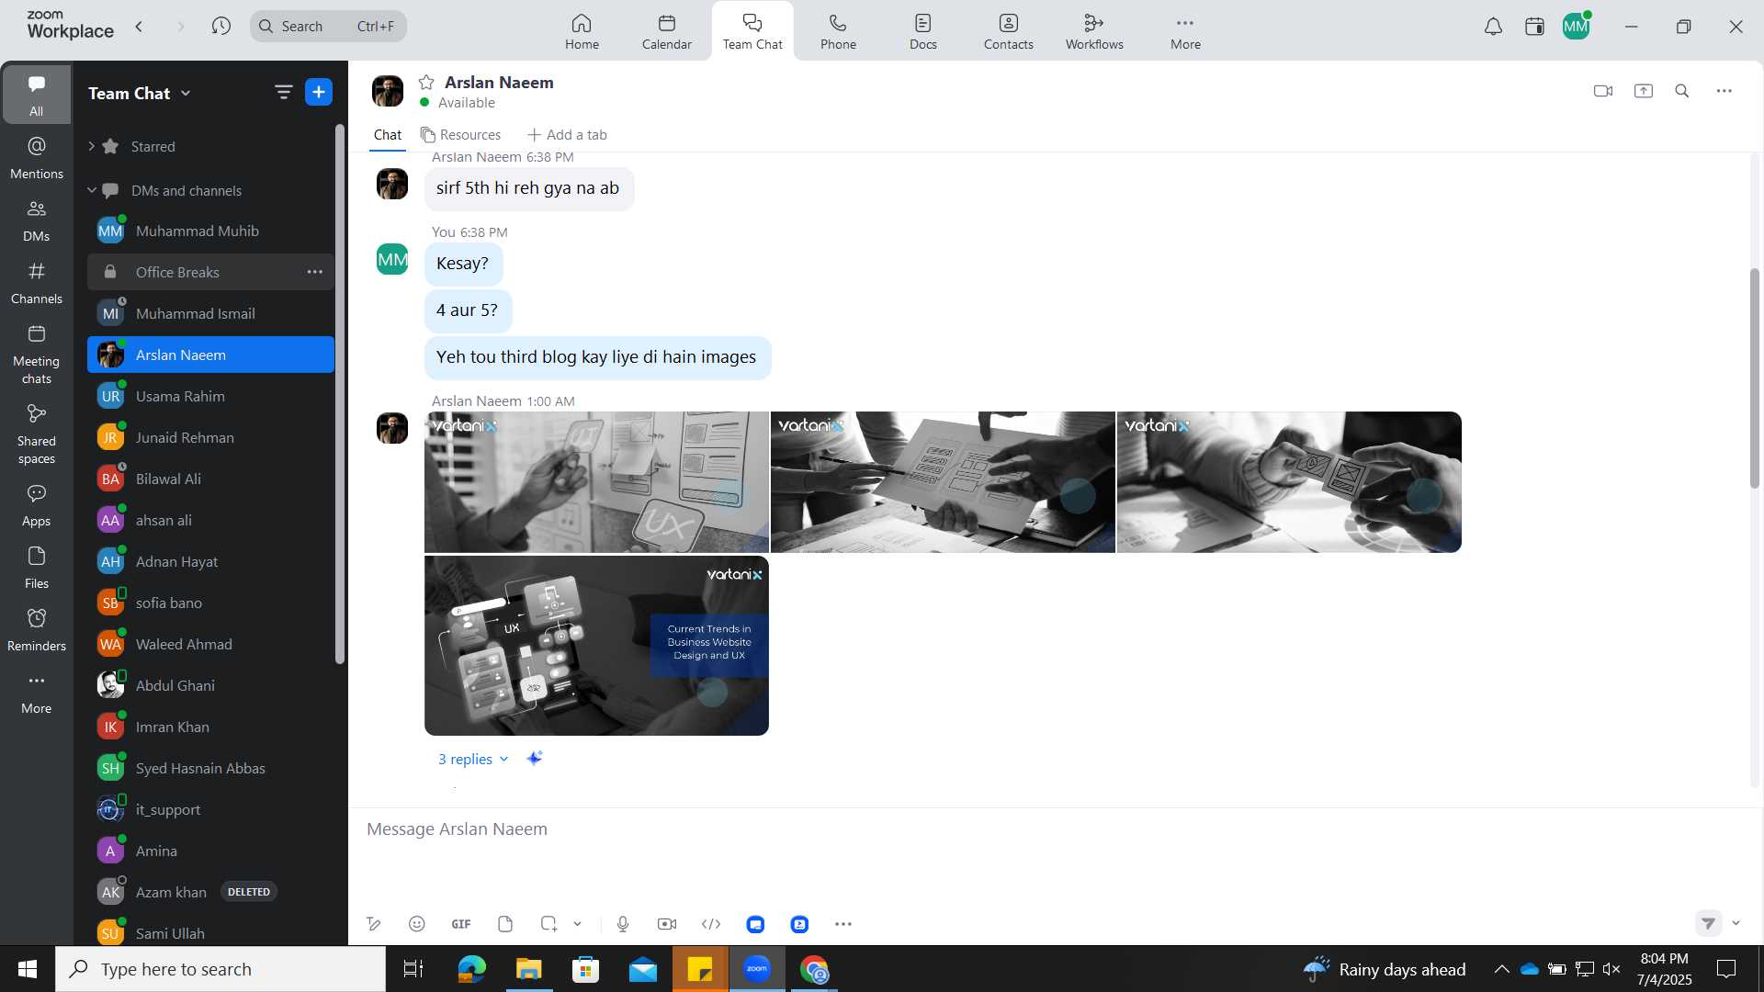Open the Docs tab
The image size is (1764, 992).
click(923, 31)
